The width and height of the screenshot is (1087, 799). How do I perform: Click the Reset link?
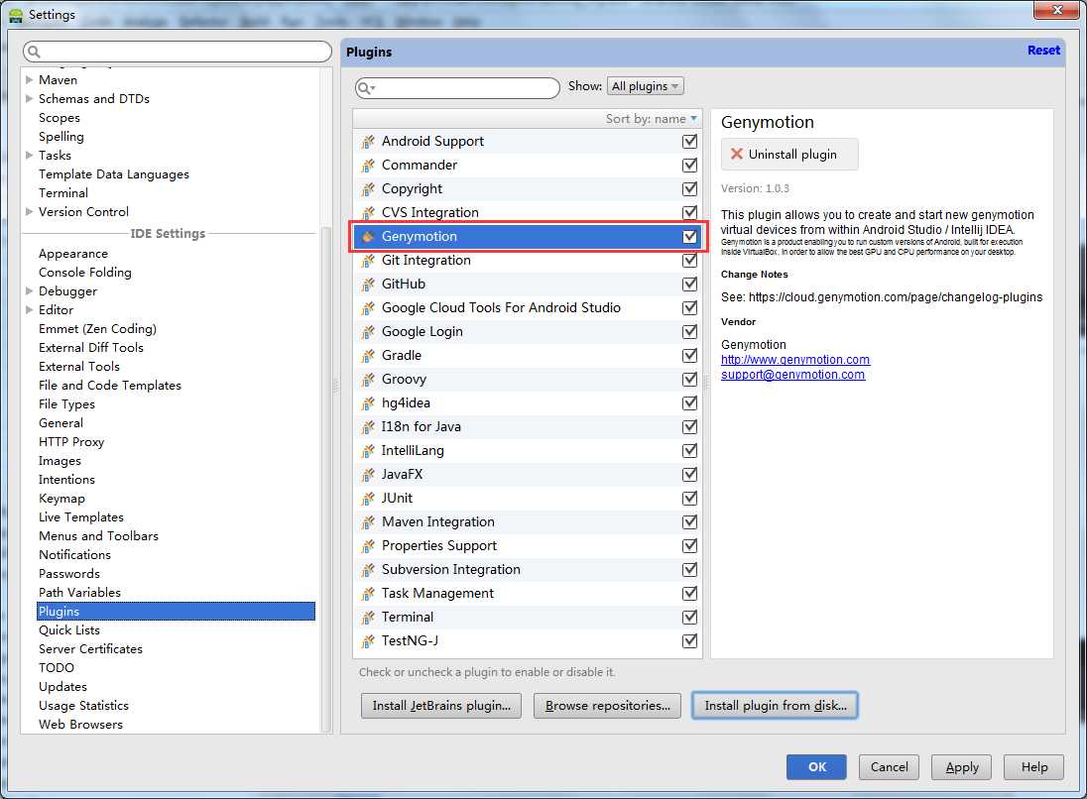[1043, 50]
